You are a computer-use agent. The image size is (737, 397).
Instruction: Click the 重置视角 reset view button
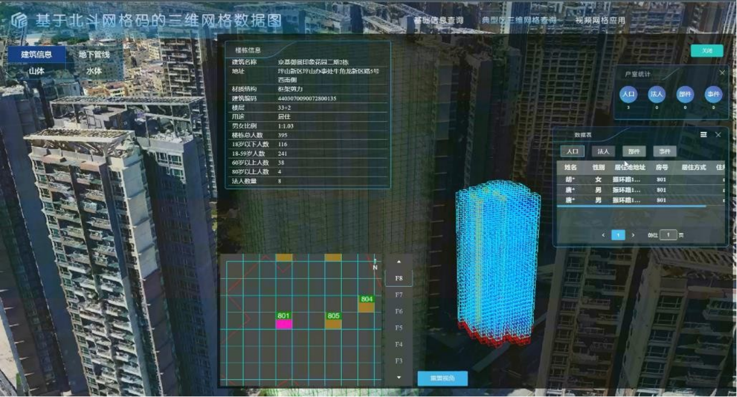442,379
